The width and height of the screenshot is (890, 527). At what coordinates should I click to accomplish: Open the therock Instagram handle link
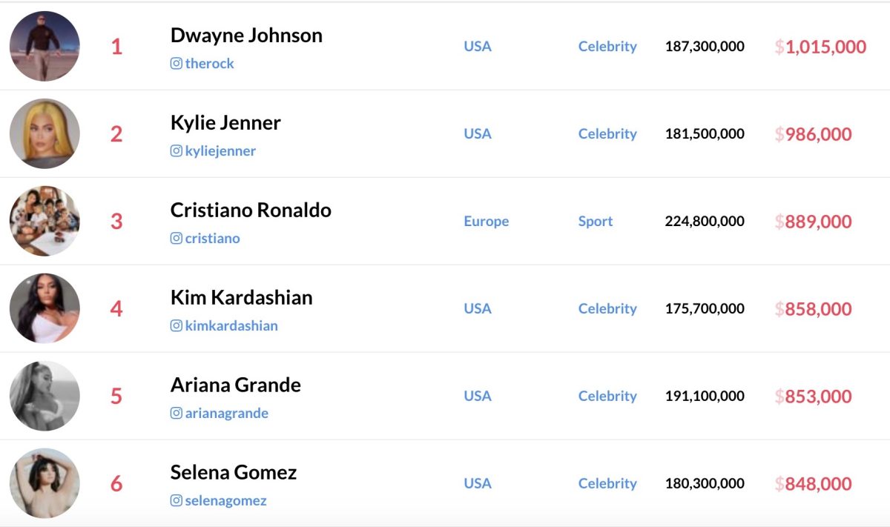(x=210, y=64)
